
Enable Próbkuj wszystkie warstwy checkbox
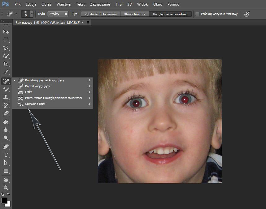pyautogui.click(x=197, y=14)
